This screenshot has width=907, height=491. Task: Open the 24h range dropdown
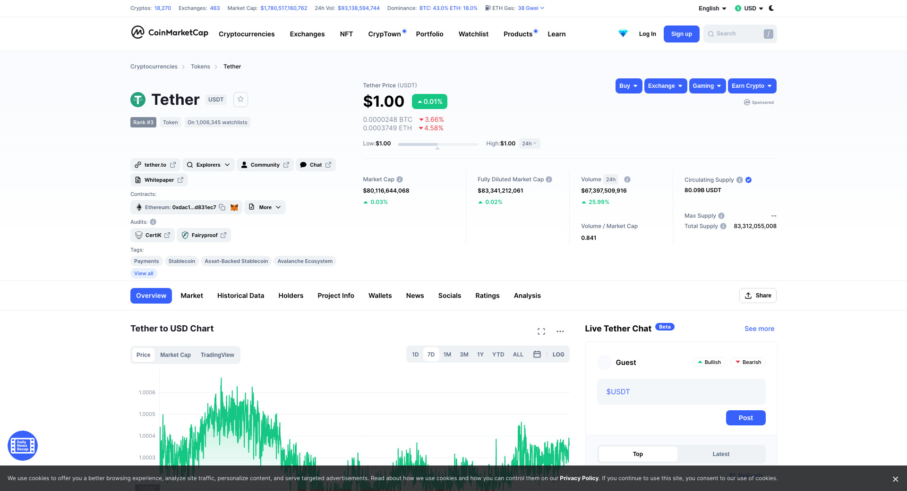click(x=529, y=144)
